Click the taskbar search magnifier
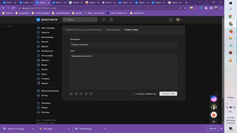 [231, 9]
